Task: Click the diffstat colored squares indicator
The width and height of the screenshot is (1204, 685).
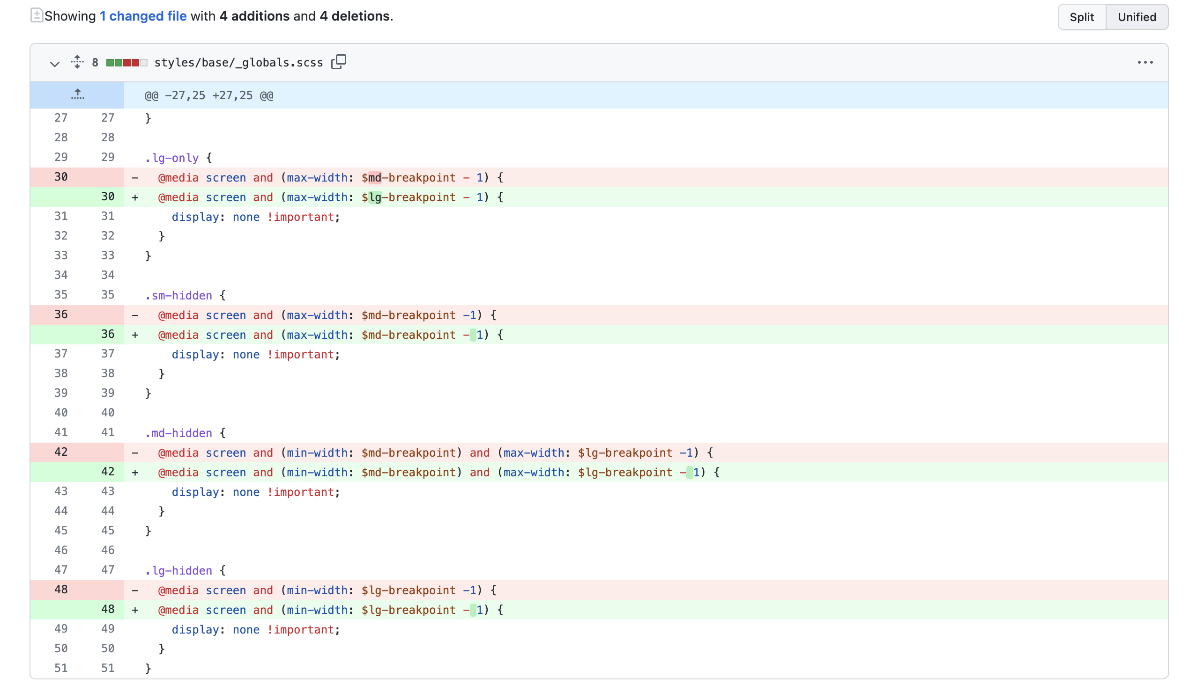Action: [126, 63]
